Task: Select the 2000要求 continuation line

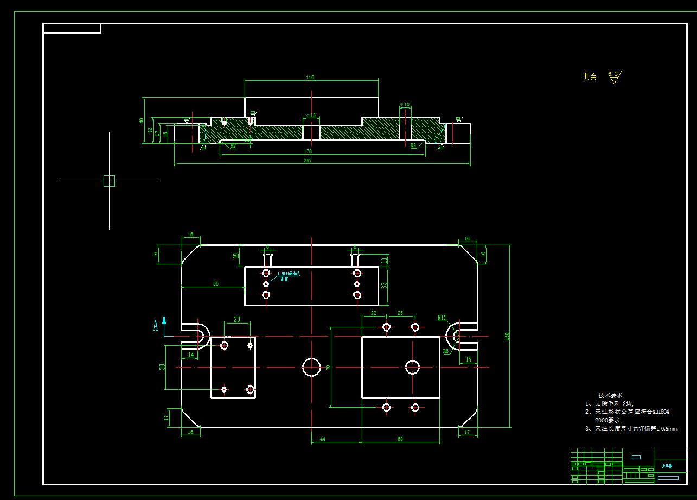Action: point(608,420)
